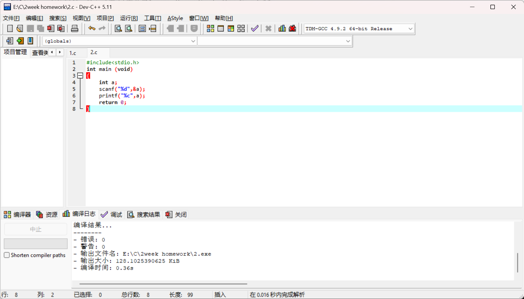The width and height of the screenshot is (524, 299).
Task: Open the 工具[T] menu
Action: point(152,18)
